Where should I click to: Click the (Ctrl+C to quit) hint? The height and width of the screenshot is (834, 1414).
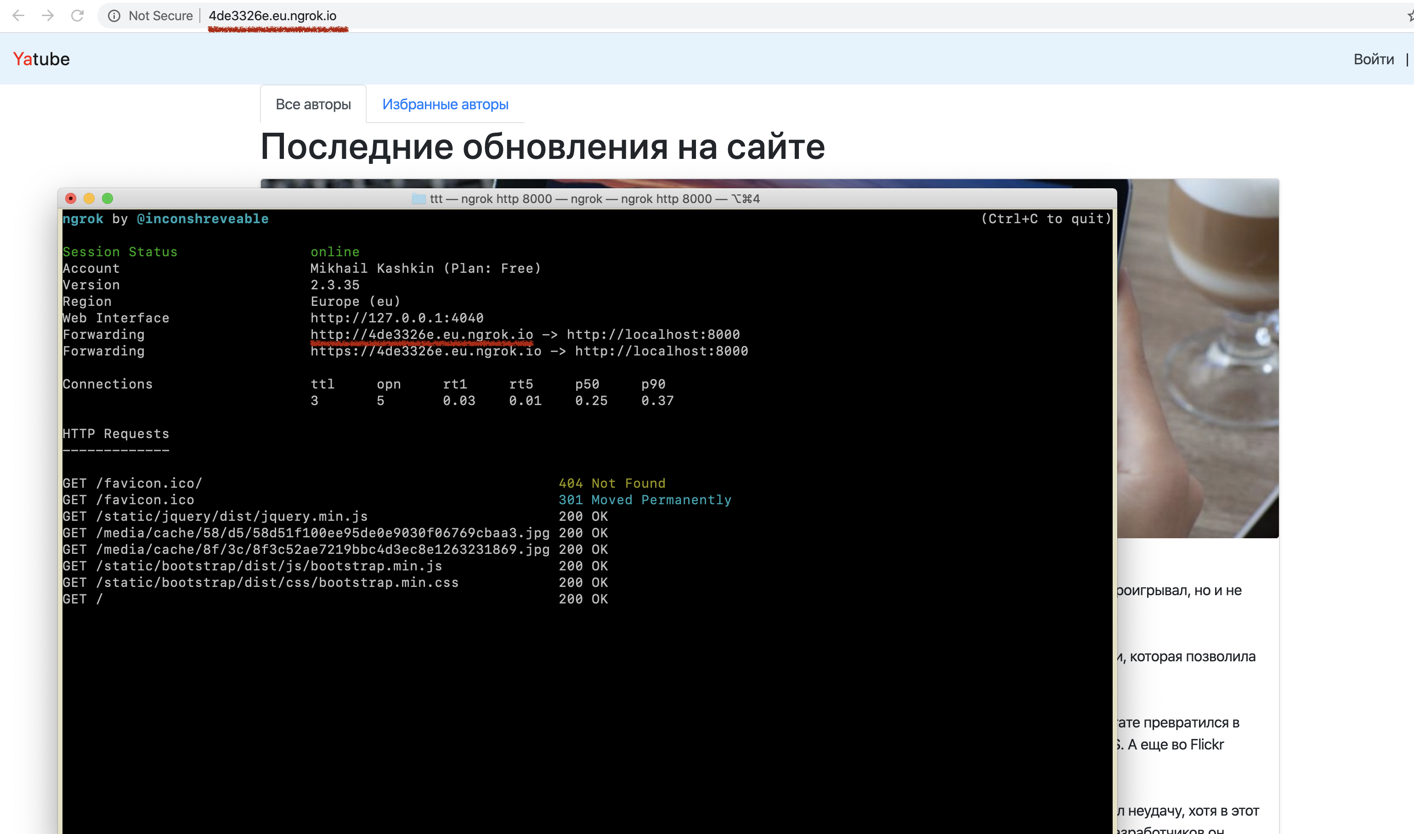[1046, 219]
